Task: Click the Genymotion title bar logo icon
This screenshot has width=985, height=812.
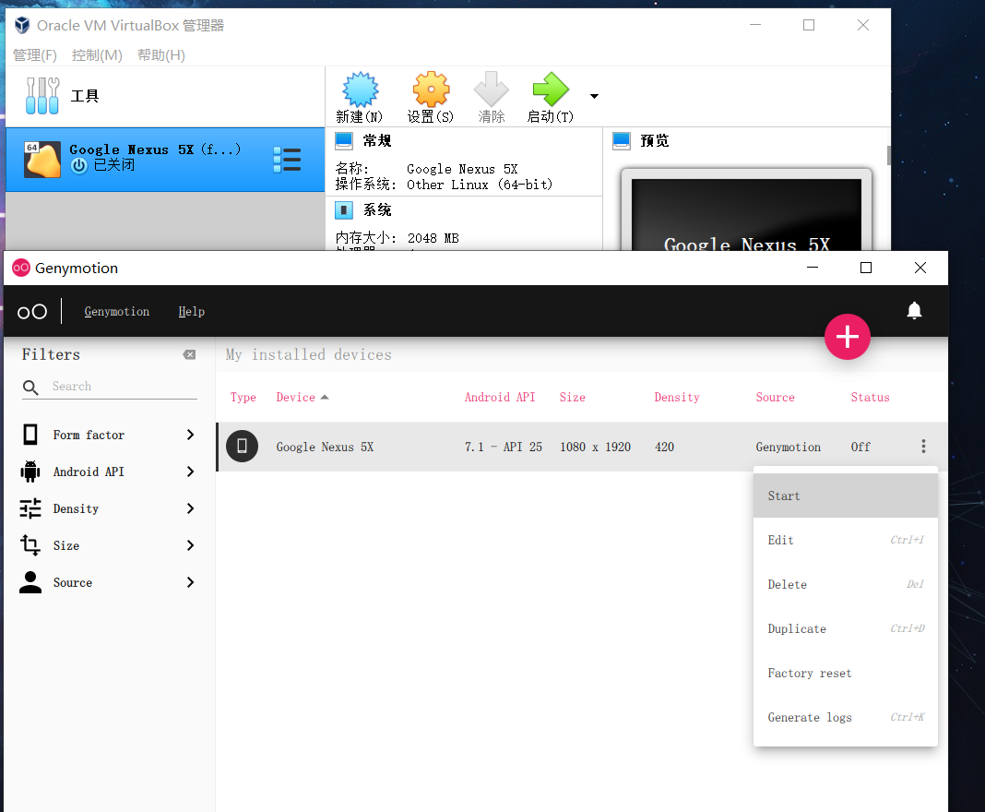Action: 21,268
